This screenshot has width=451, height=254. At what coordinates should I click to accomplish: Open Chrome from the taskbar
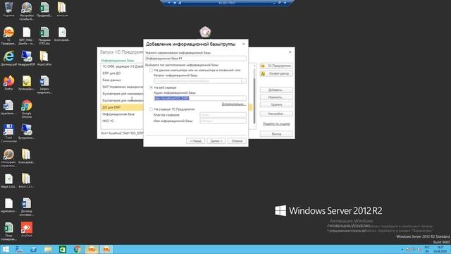(77, 249)
